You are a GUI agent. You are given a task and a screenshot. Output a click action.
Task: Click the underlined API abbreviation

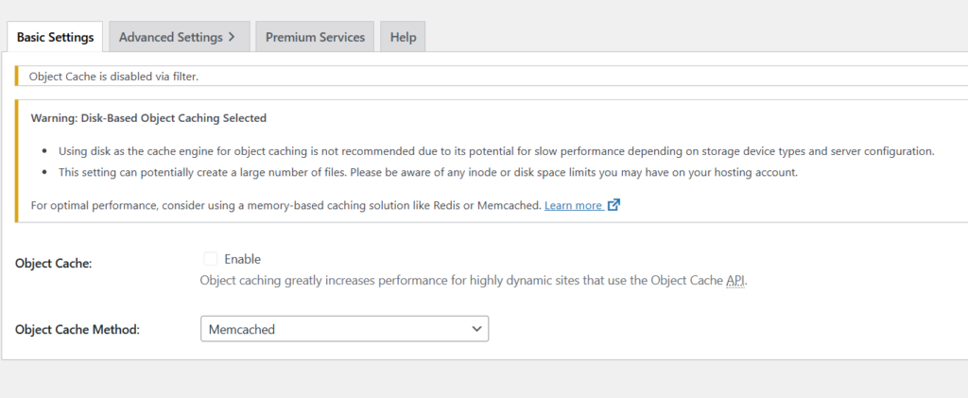click(x=735, y=281)
